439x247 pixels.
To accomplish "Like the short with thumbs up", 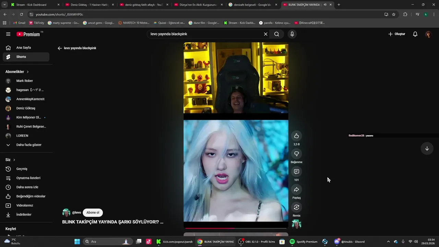I will (x=297, y=136).
